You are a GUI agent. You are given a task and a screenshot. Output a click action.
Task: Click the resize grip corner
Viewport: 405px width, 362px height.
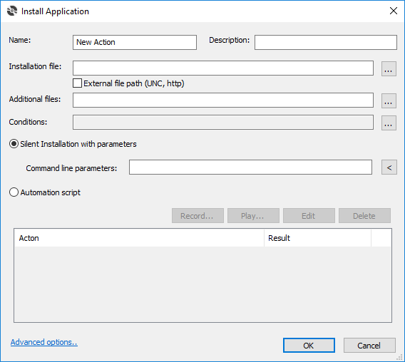point(400,357)
